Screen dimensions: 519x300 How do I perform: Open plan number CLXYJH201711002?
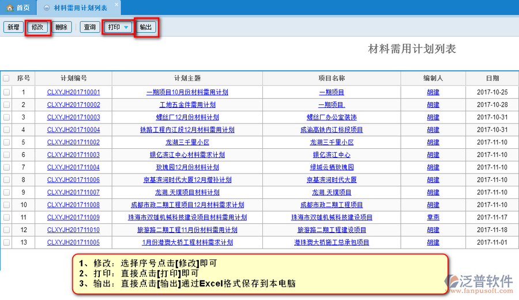[73, 142]
